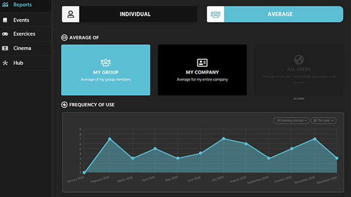Viewport: 351px width, 197px height.
Task: Open the All training courses dropdown
Action: pos(291,121)
